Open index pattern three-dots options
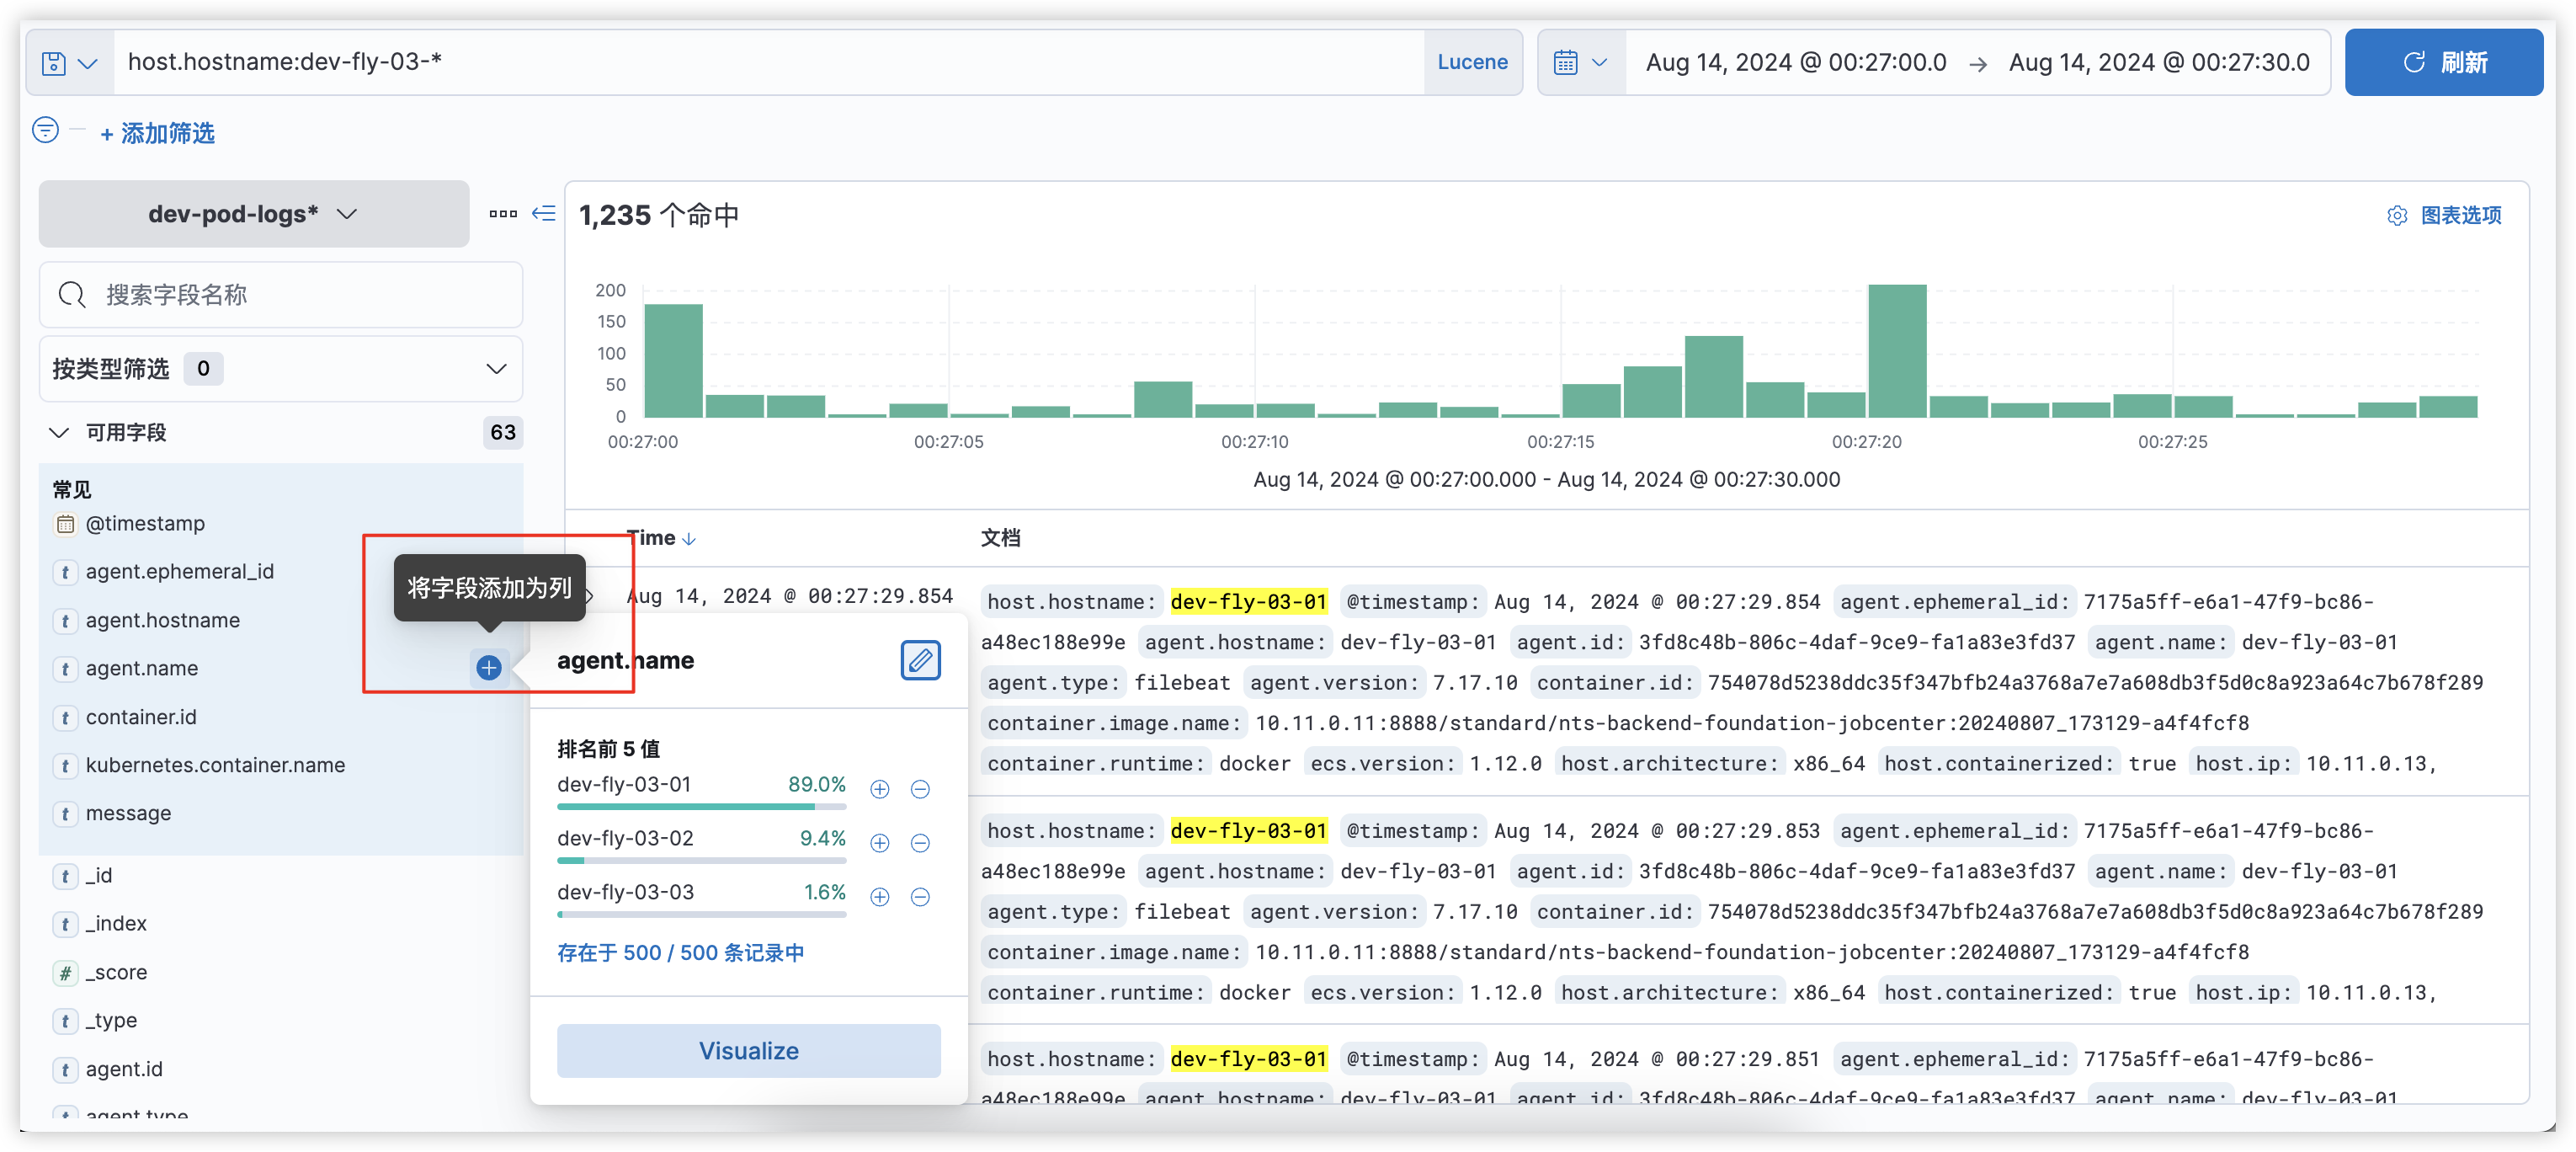2576x1152 pixels. point(503,213)
